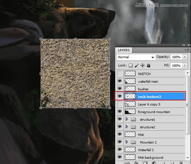The width and height of the screenshot is (191, 164).
Task: Hide the structure2 group
Action: [120, 126]
